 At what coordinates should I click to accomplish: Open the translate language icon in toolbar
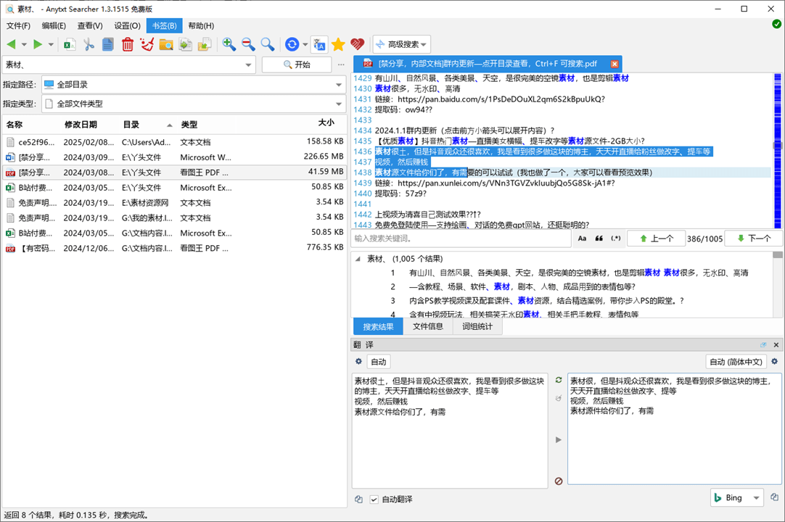(x=319, y=44)
